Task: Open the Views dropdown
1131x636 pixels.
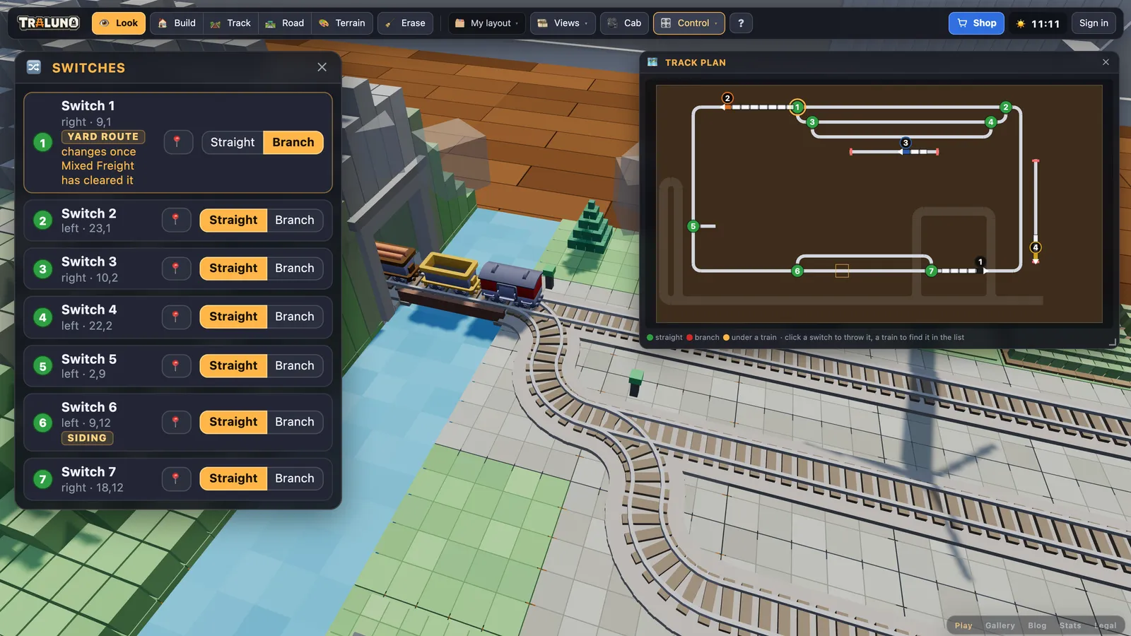Action: pos(563,23)
